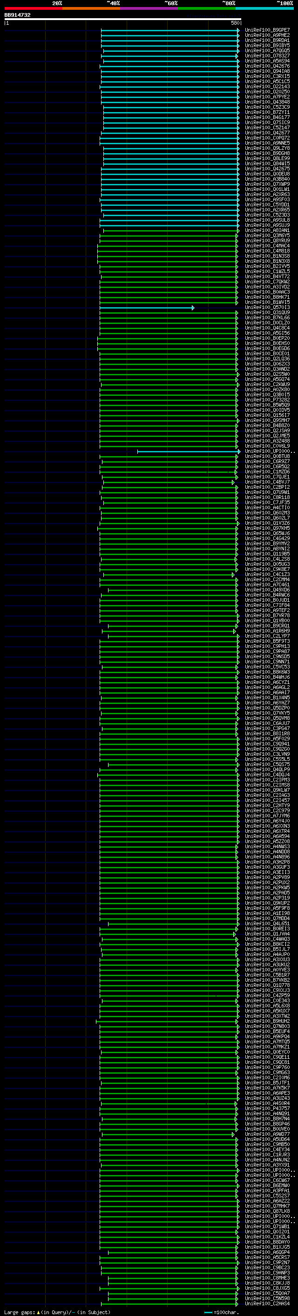Viewport: 298px width, 1316px height.
Task: Click the short cyan alignment bar for Q570I3
Action: [x=147, y=308]
